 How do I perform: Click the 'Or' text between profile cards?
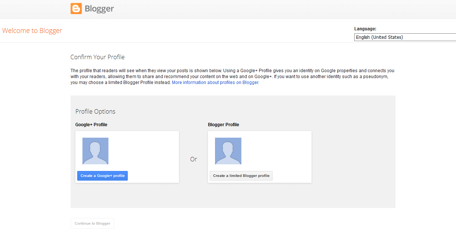tap(193, 159)
